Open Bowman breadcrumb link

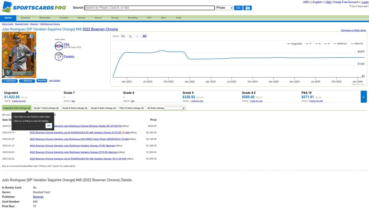tap(34, 24)
